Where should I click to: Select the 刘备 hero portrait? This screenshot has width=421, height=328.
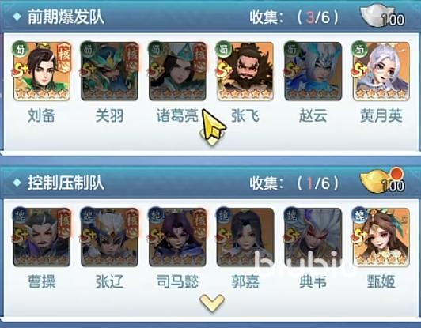[42, 71]
